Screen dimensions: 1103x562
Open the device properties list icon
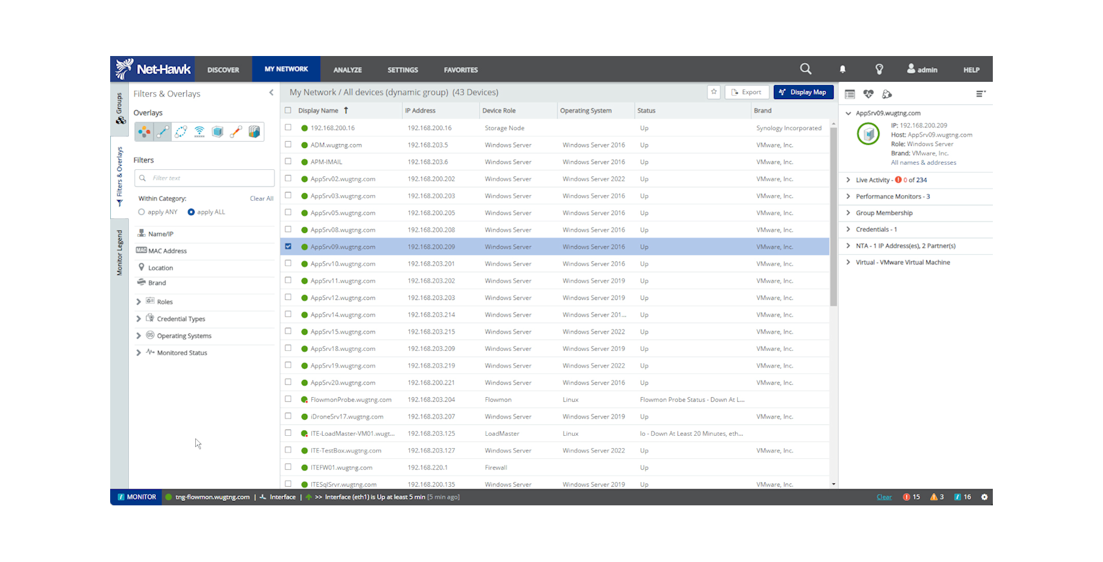click(850, 94)
